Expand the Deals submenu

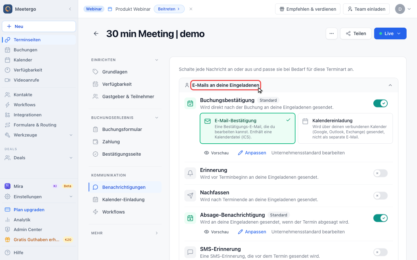tap(71, 158)
